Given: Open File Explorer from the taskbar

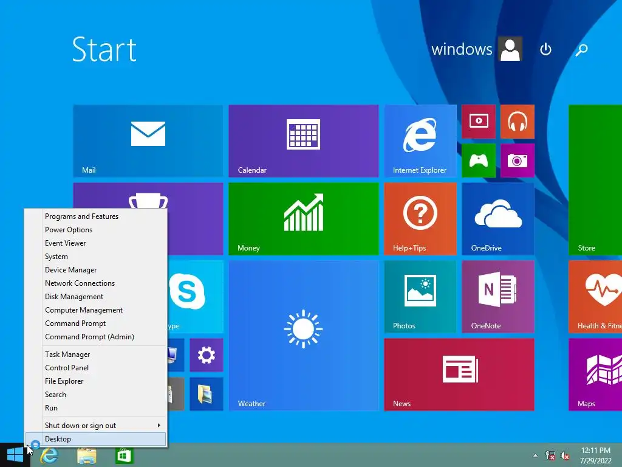Looking at the screenshot, I should click(x=86, y=455).
